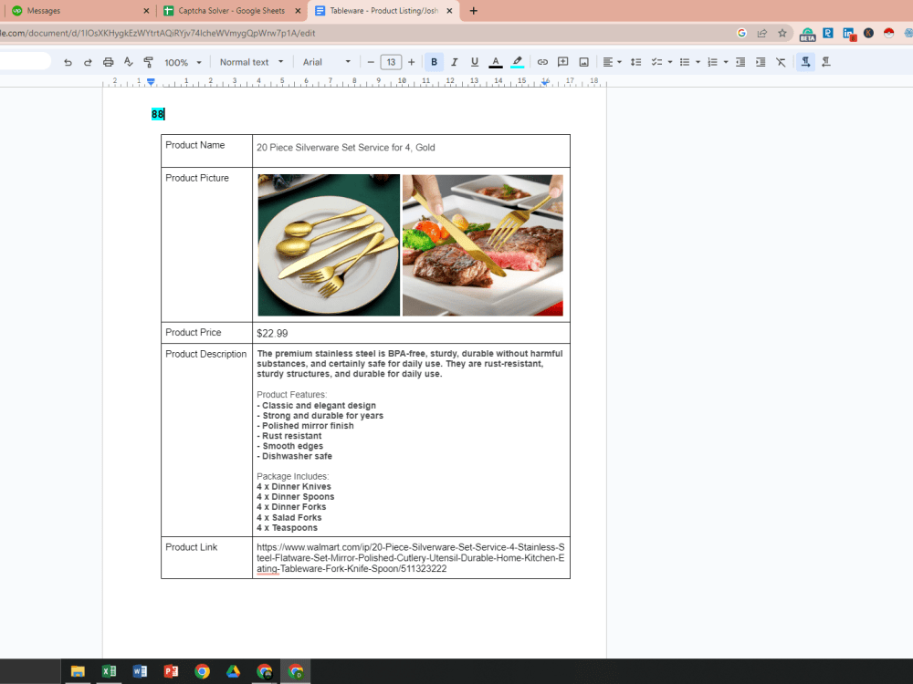Print the document using the printer icon
Viewport: 913px width, 684px height.
click(108, 62)
